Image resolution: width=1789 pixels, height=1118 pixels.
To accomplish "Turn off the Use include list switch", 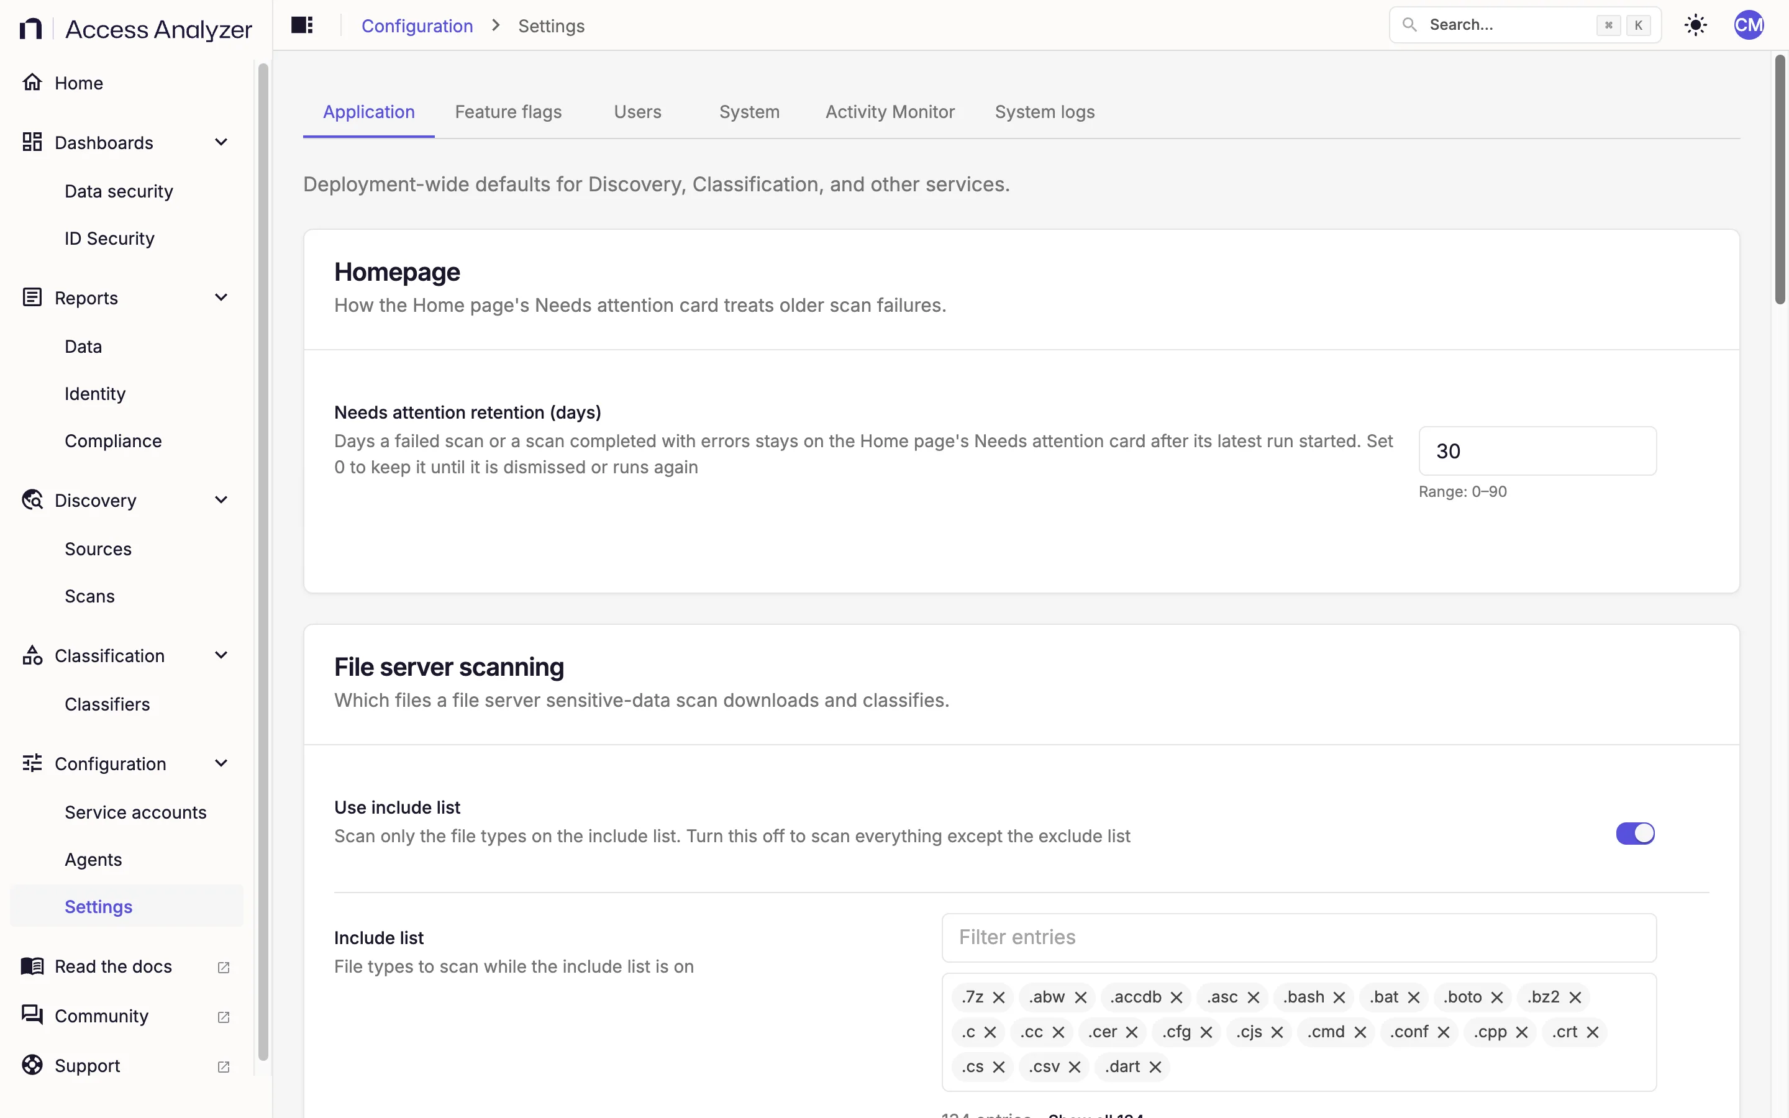I will coord(1634,834).
